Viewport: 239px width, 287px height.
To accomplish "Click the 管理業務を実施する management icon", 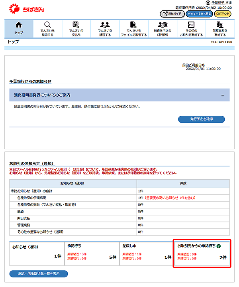I will pyautogui.click(x=219, y=25).
